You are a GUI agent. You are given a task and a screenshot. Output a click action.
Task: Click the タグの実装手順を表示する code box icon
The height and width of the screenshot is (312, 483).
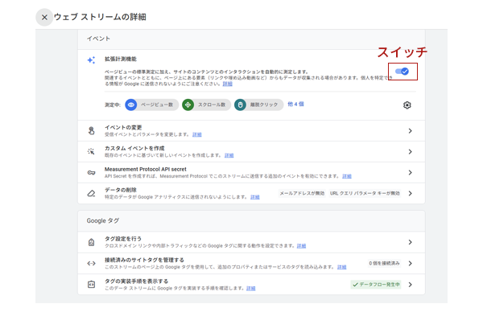coord(91,285)
